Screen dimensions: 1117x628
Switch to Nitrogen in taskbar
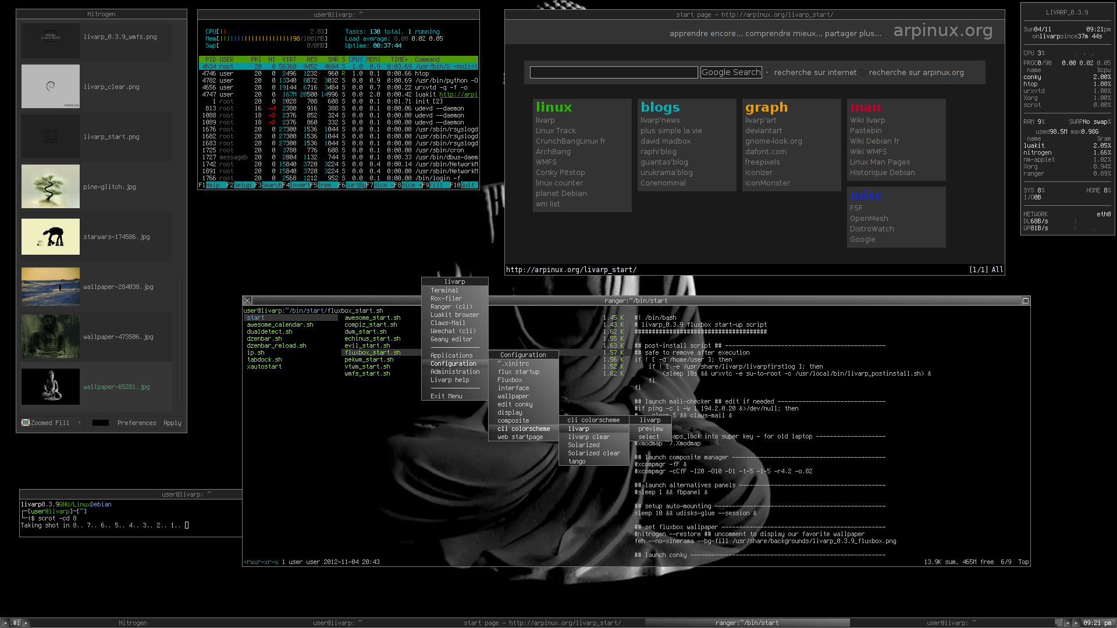point(133,623)
